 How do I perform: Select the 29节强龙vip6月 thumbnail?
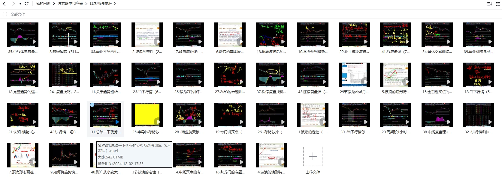354,75
